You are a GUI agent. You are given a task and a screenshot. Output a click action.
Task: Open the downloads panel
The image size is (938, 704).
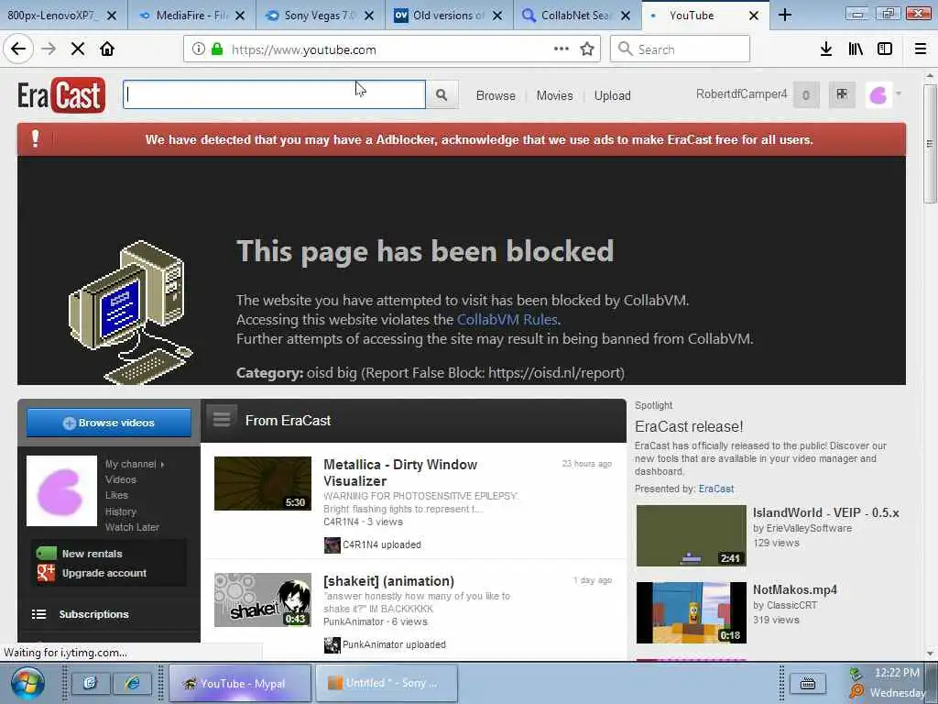[826, 49]
